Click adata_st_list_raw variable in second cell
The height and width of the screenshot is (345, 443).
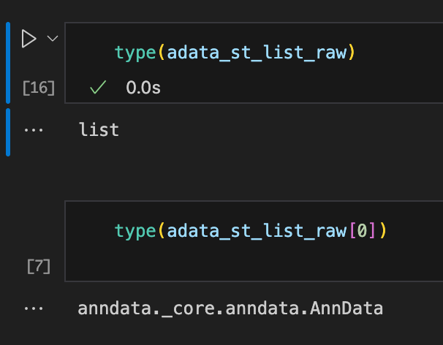[257, 231]
